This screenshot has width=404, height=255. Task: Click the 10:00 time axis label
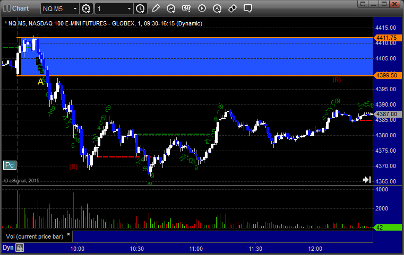click(x=78, y=249)
